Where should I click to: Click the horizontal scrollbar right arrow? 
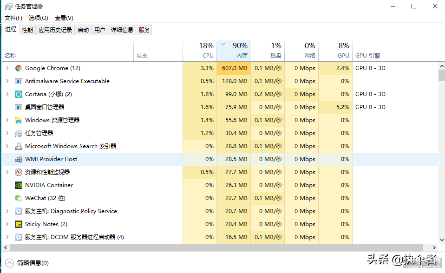(434, 248)
